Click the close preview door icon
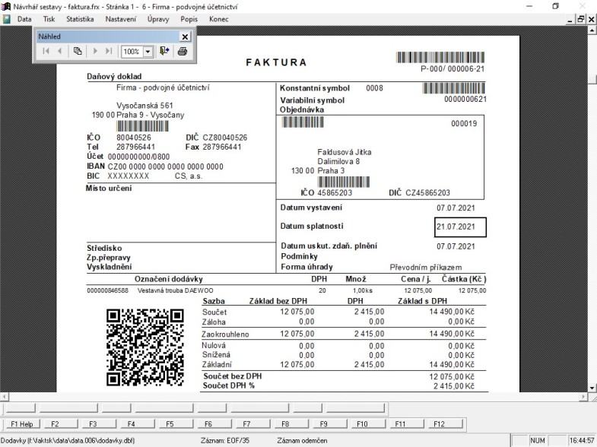This screenshot has height=447, width=597. click(164, 51)
